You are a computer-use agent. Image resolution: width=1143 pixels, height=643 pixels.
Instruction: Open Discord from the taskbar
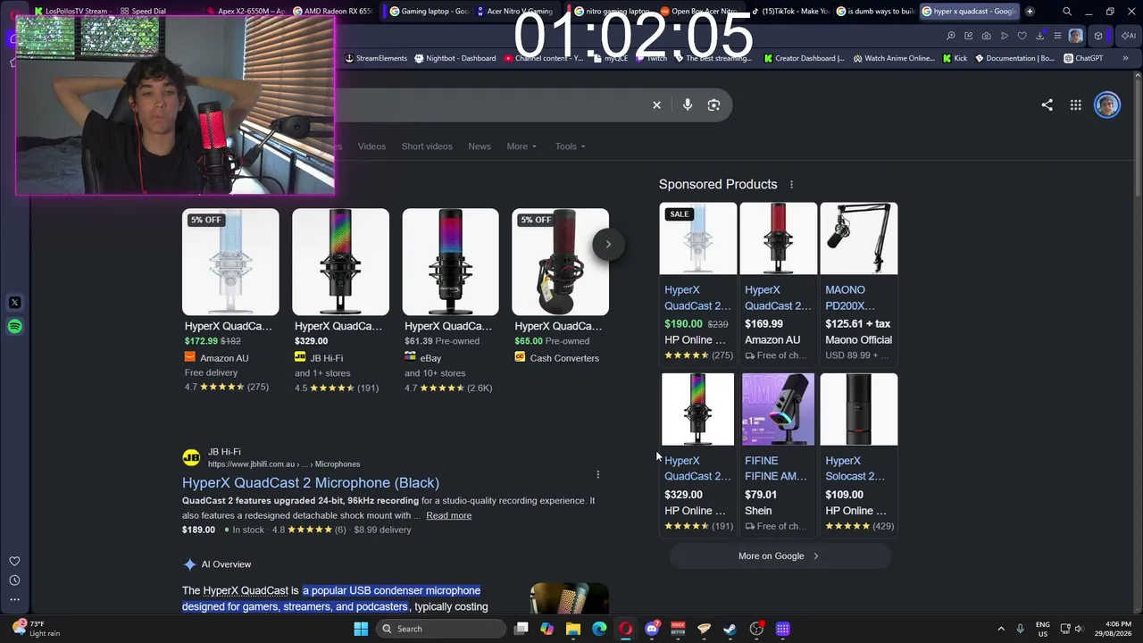pyautogui.click(x=652, y=629)
